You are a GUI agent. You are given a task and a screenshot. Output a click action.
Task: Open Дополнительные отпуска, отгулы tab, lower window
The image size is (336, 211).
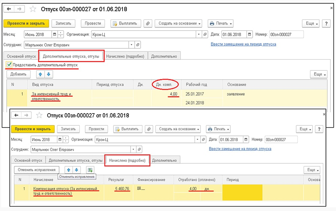click(x=76, y=160)
